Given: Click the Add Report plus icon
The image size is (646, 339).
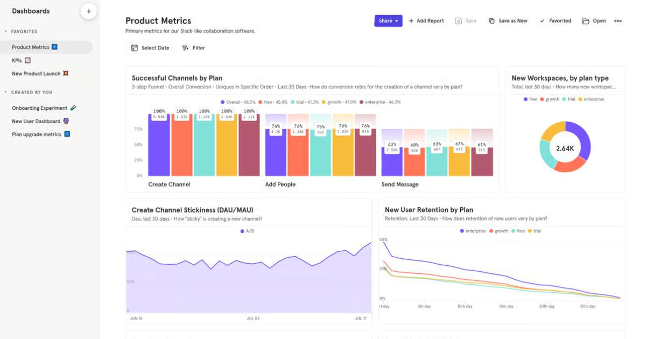Looking at the screenshot, I should click(x=411, y=21).
